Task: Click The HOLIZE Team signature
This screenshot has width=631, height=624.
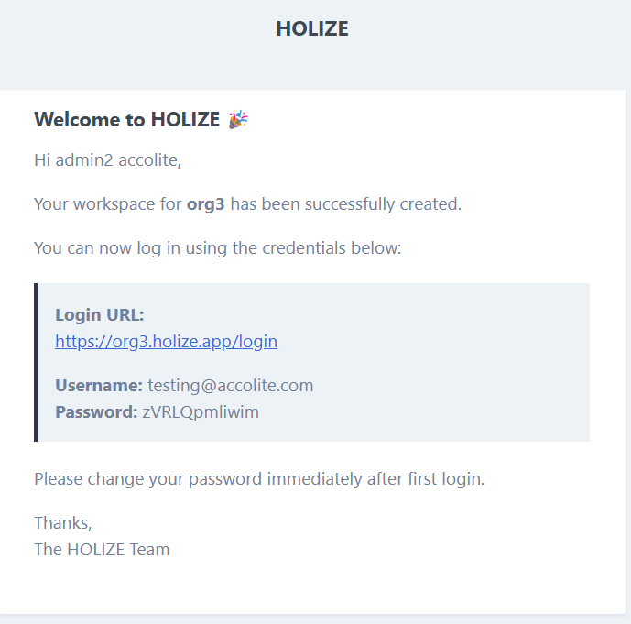Action: (x=102, y=550)
